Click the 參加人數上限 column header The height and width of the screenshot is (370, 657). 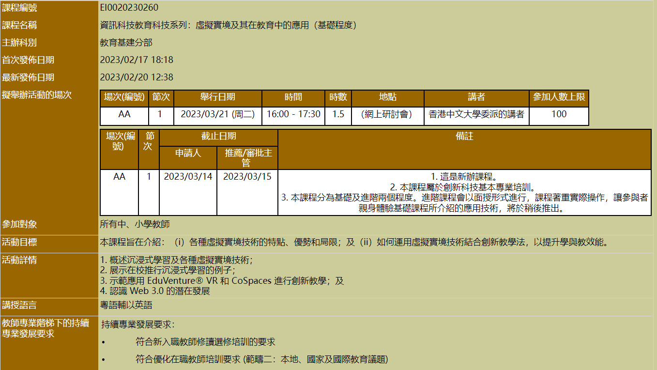pyautogui.click(x=559, y=97)
